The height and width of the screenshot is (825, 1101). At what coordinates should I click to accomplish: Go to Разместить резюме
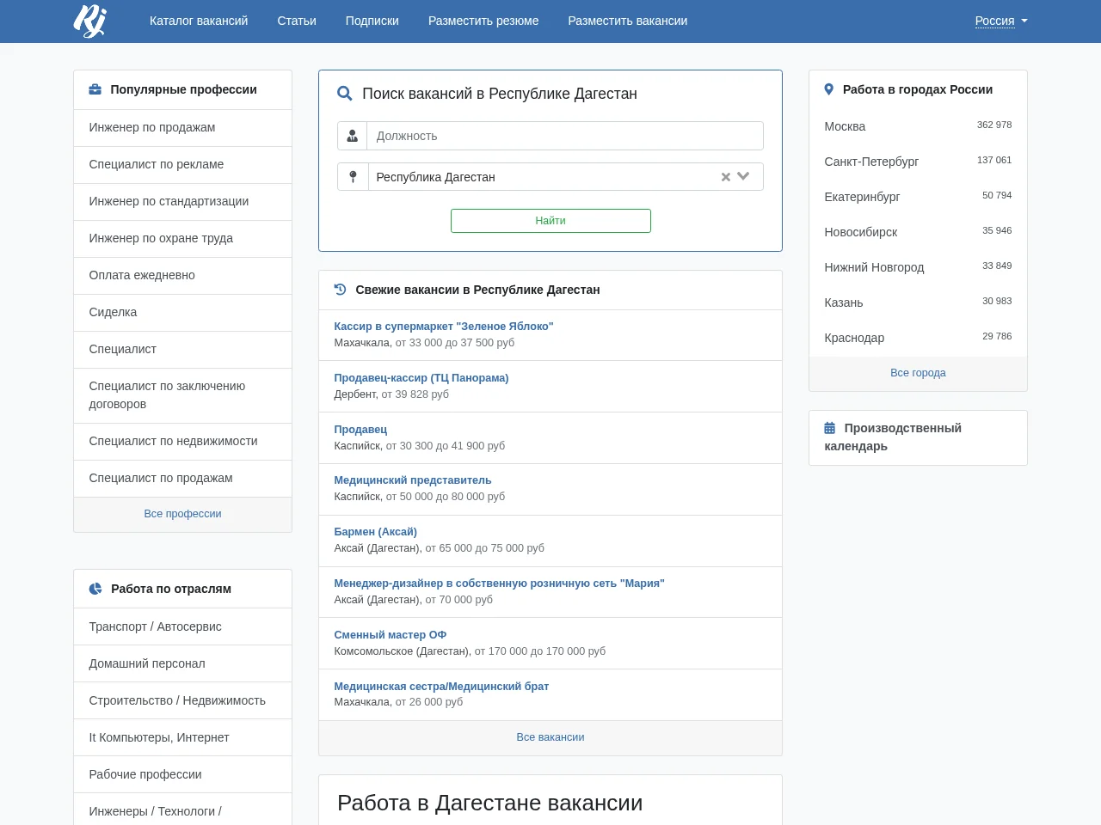483,21
